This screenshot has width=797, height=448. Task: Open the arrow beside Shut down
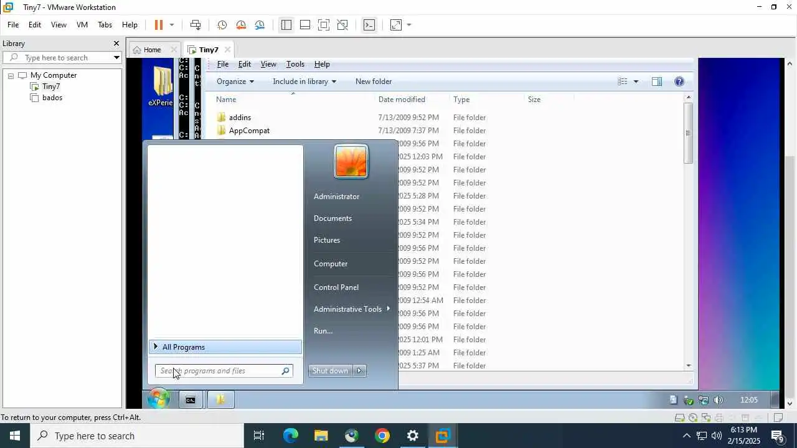tap(359, 371)
